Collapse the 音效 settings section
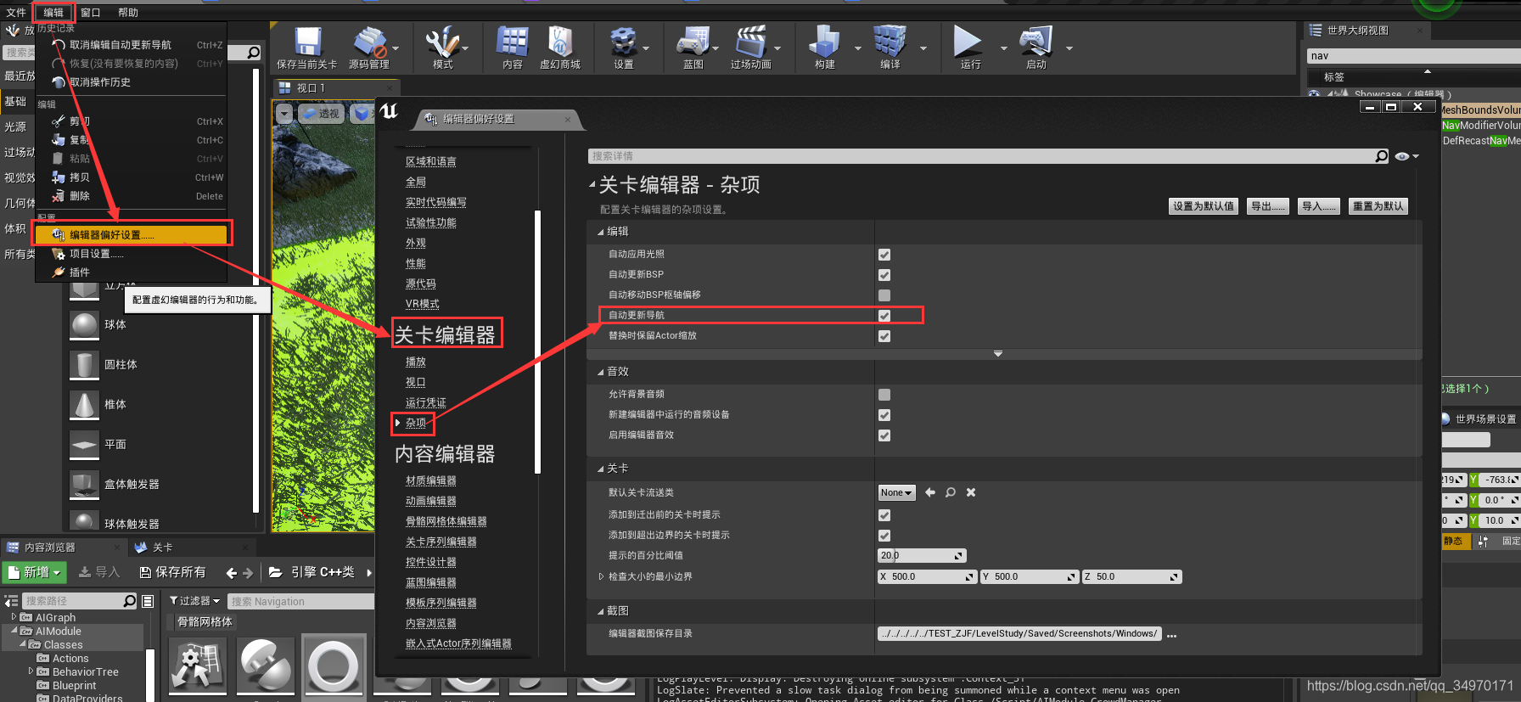The image size is (1521, 702). (601, 372)
